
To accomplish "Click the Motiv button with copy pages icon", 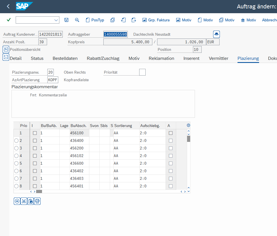I will click(227, 20).
